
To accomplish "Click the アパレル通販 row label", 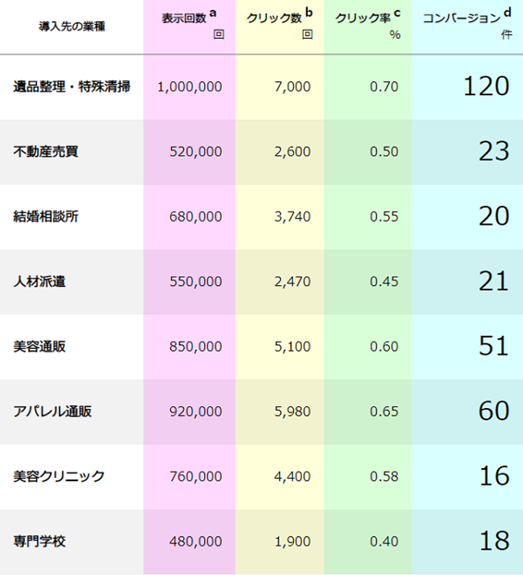I will tap(53, 411).
